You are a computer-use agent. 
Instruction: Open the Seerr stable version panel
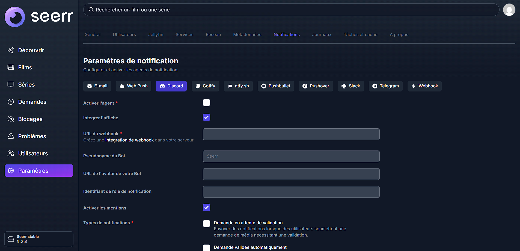coord(39,239)
